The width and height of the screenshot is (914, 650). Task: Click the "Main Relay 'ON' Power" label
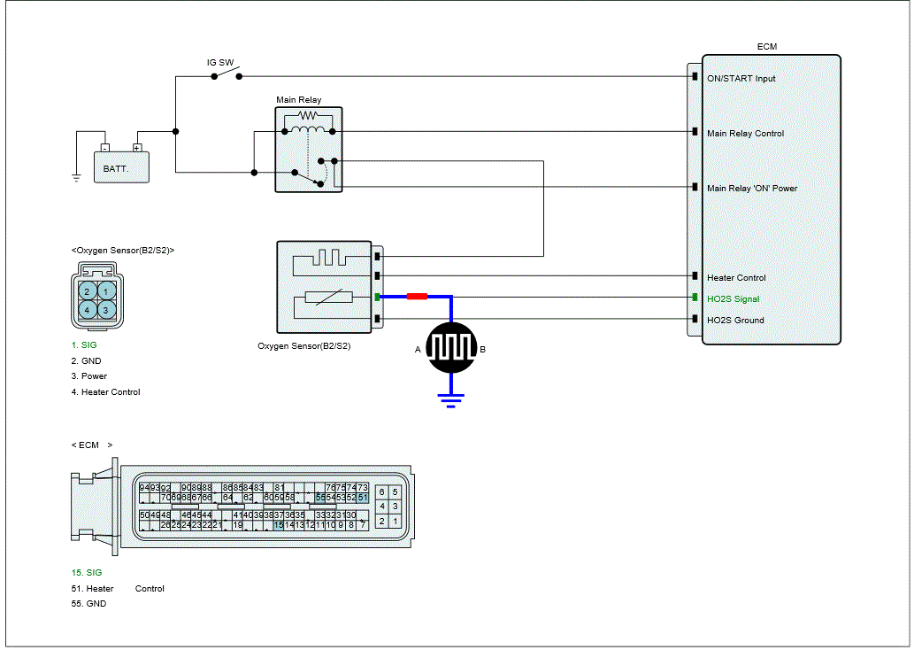752,188
